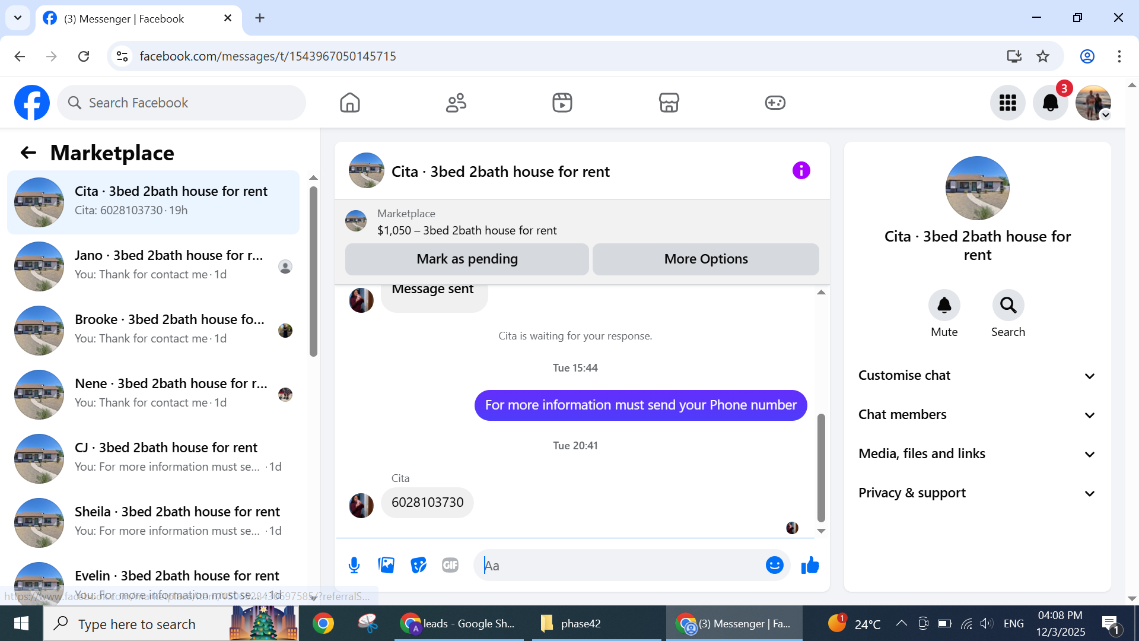Open the Marketplace storefront icon

click(x=669, y=103)
